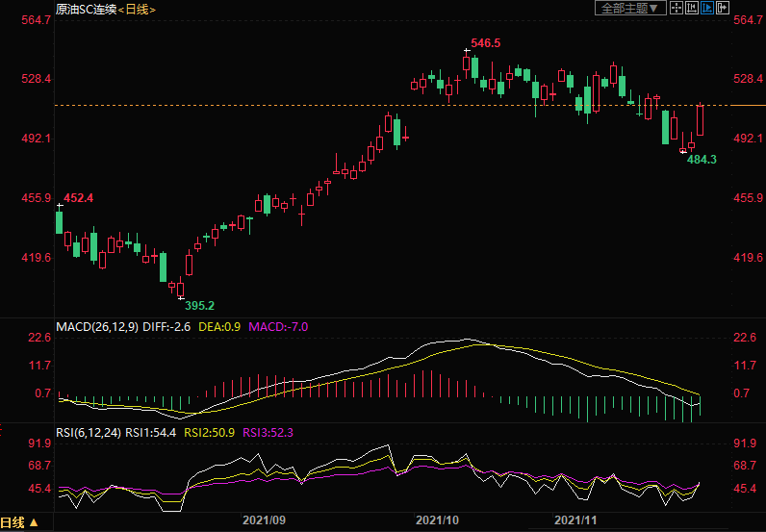This screenshot has height=532, width=766.
Task: Click the RSI(6,12,24) indicator label
Action: click(x=89, y=433)
